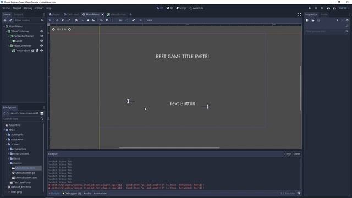The height and width of the screenshot is (198, 352).
Task: Click the Filter nodes search field
Action: point(29,20)
